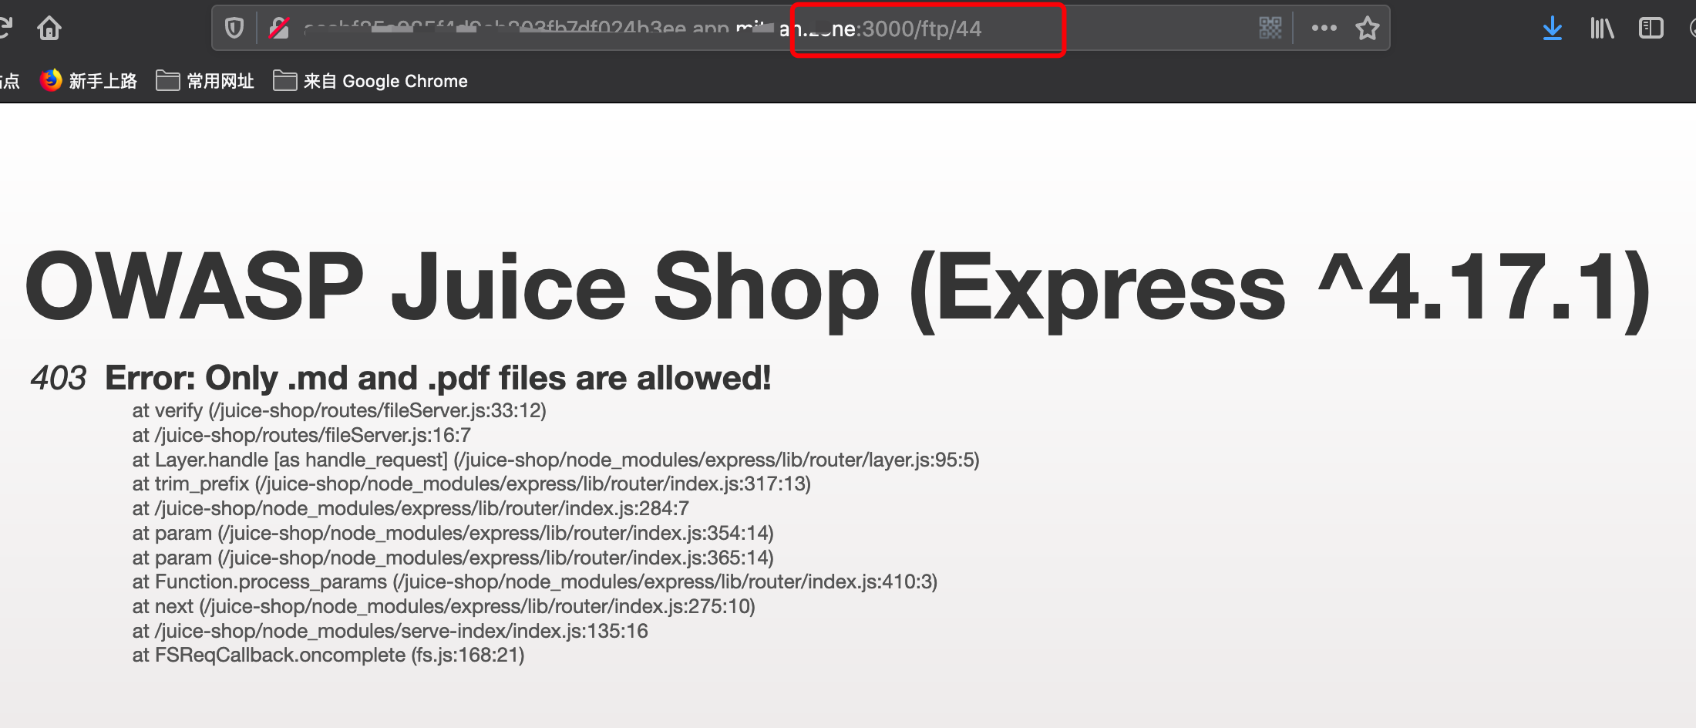Bookmark this page with the star icon

coord(1368,28)
